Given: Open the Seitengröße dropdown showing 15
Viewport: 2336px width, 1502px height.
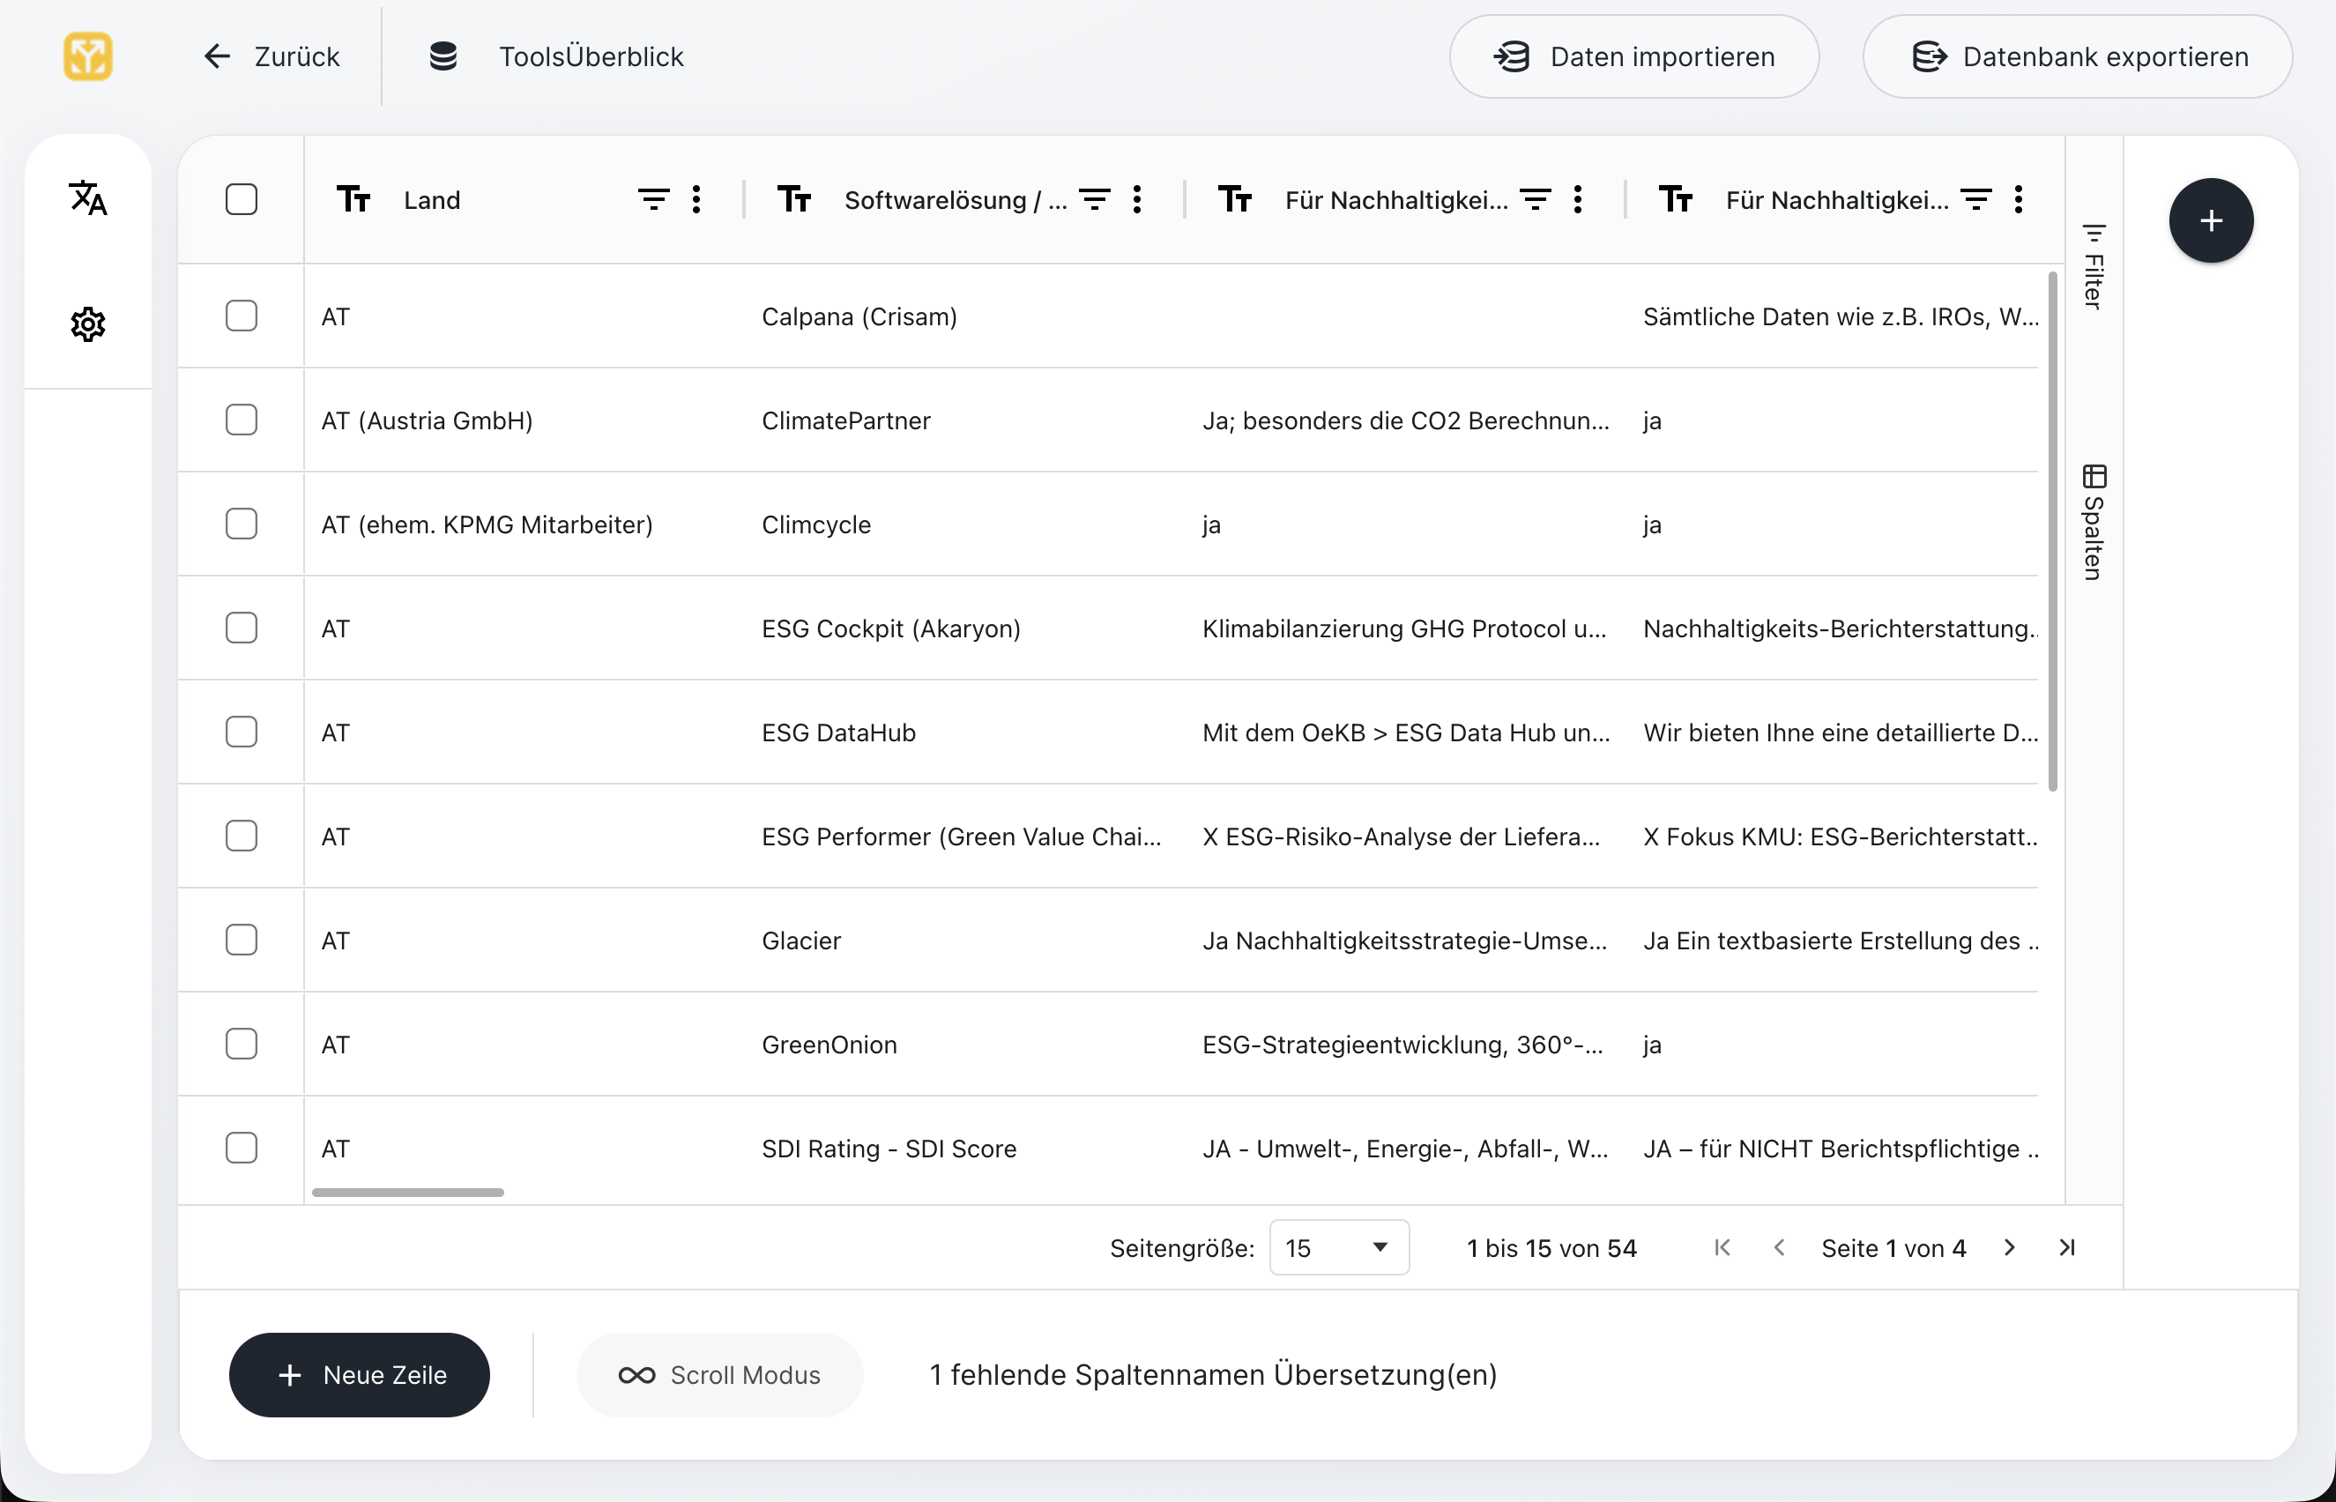Looking at the screenshot, I should tap(1339, 1247).
